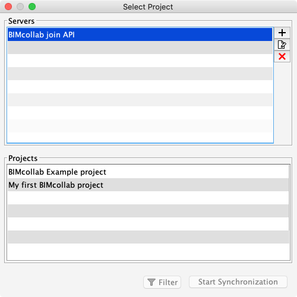Screen dimensions: 297x297
Task: Click the funnel icon on Filter button
Action: pyautogui.click(x=151, y=282)
